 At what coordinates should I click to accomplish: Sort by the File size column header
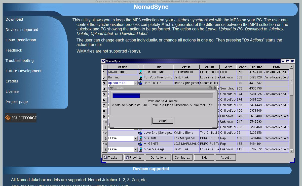point(256,67)
